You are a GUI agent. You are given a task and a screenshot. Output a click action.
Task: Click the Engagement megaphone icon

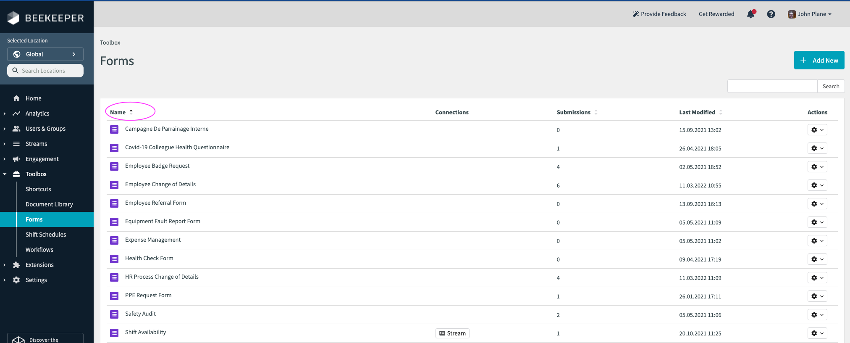click(16, 159)
